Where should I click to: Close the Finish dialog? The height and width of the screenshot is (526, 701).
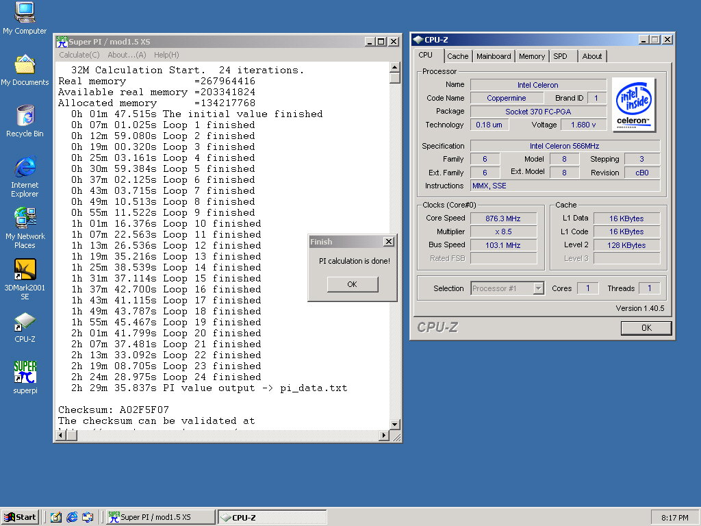pyautogui.click(x=389, y=242)
